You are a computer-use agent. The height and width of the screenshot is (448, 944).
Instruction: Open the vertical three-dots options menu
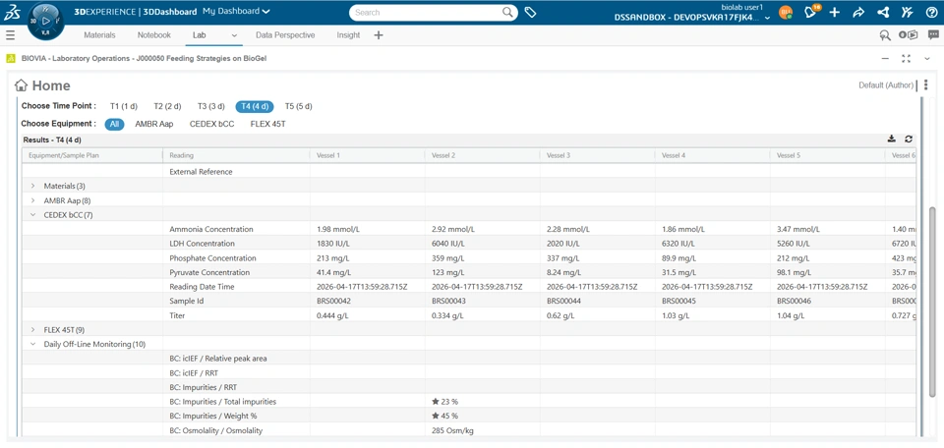[x=926, y=85]
